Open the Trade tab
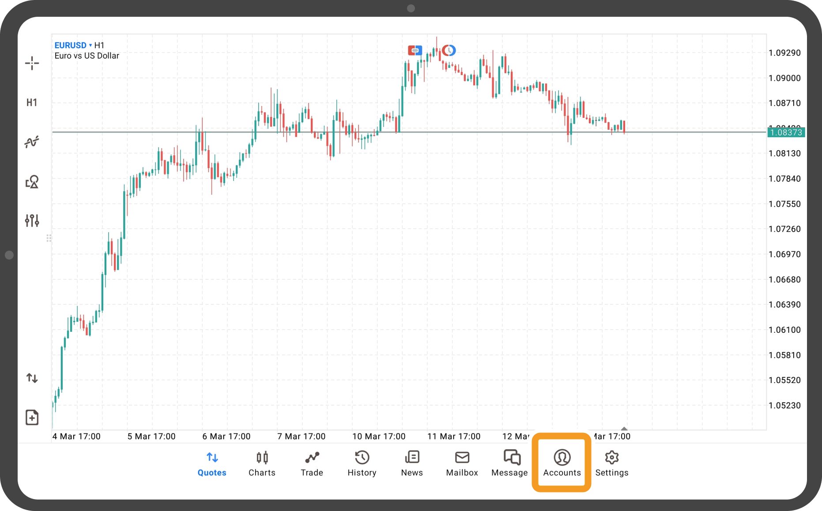This screenshot has height=511, width=822. coord(312,463)
